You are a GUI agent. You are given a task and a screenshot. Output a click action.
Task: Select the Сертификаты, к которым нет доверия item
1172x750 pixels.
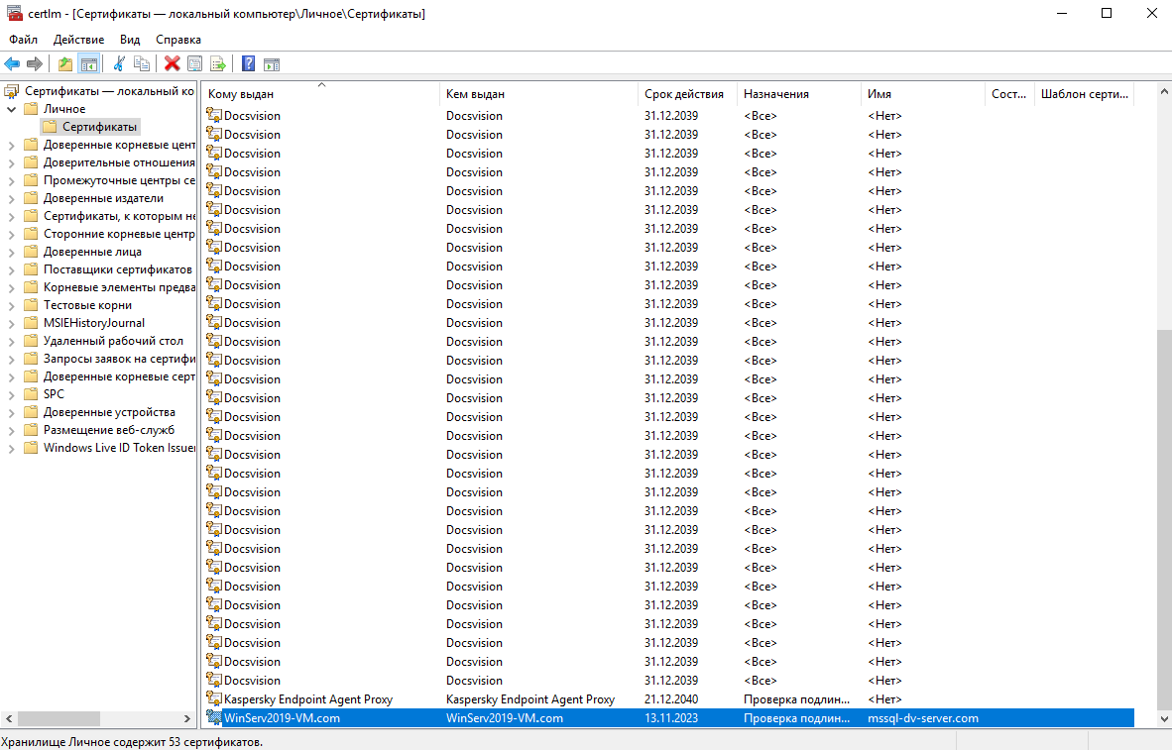(119, 216)
